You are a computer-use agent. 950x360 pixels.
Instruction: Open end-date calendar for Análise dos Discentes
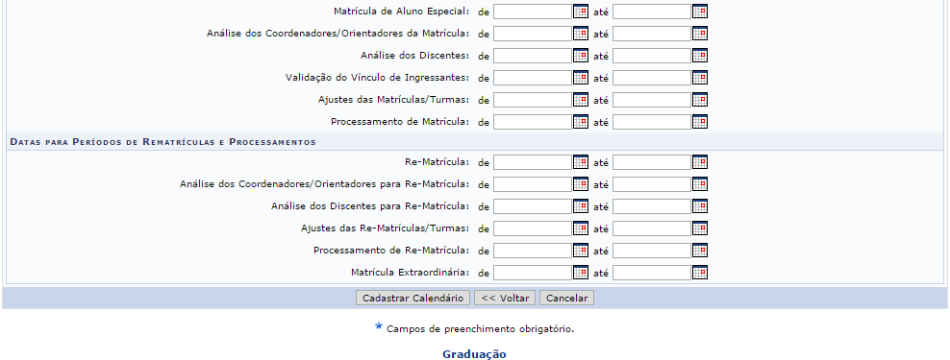[x=700, y=56]
